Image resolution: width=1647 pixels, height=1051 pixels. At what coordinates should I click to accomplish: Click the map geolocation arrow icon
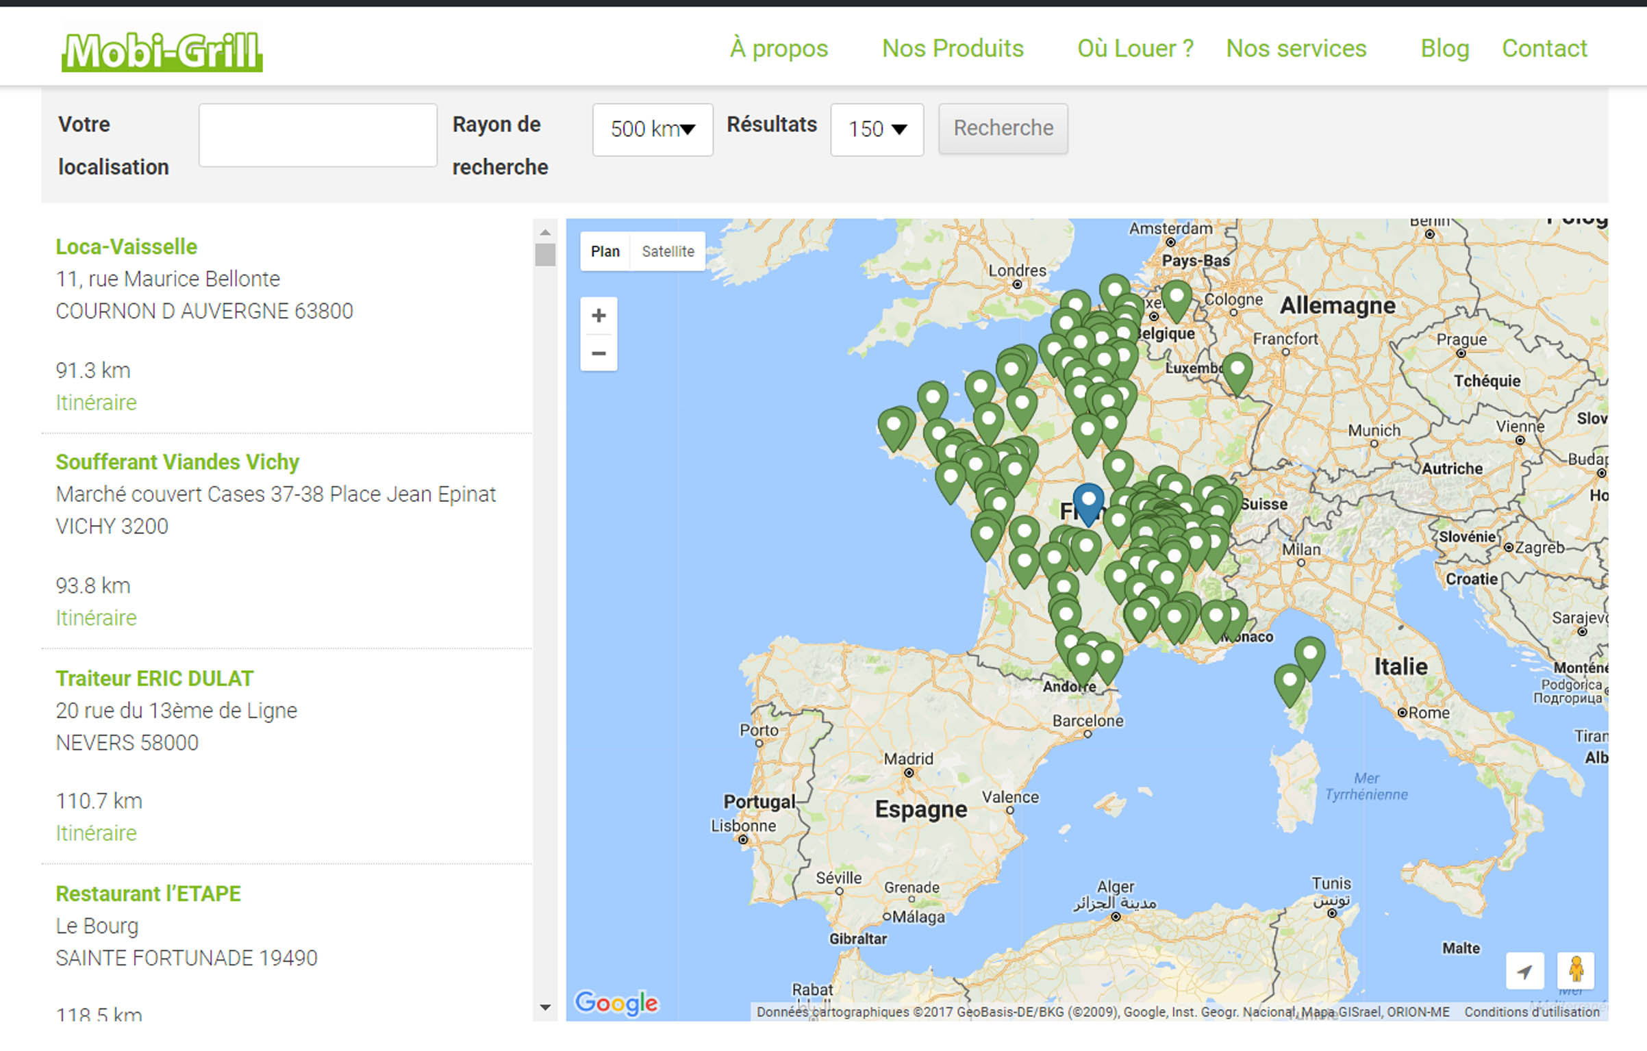click(1524, 971)
